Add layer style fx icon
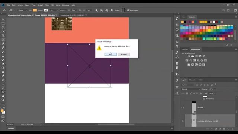This screenshot has height=134, width=238. tap(212, 129)
